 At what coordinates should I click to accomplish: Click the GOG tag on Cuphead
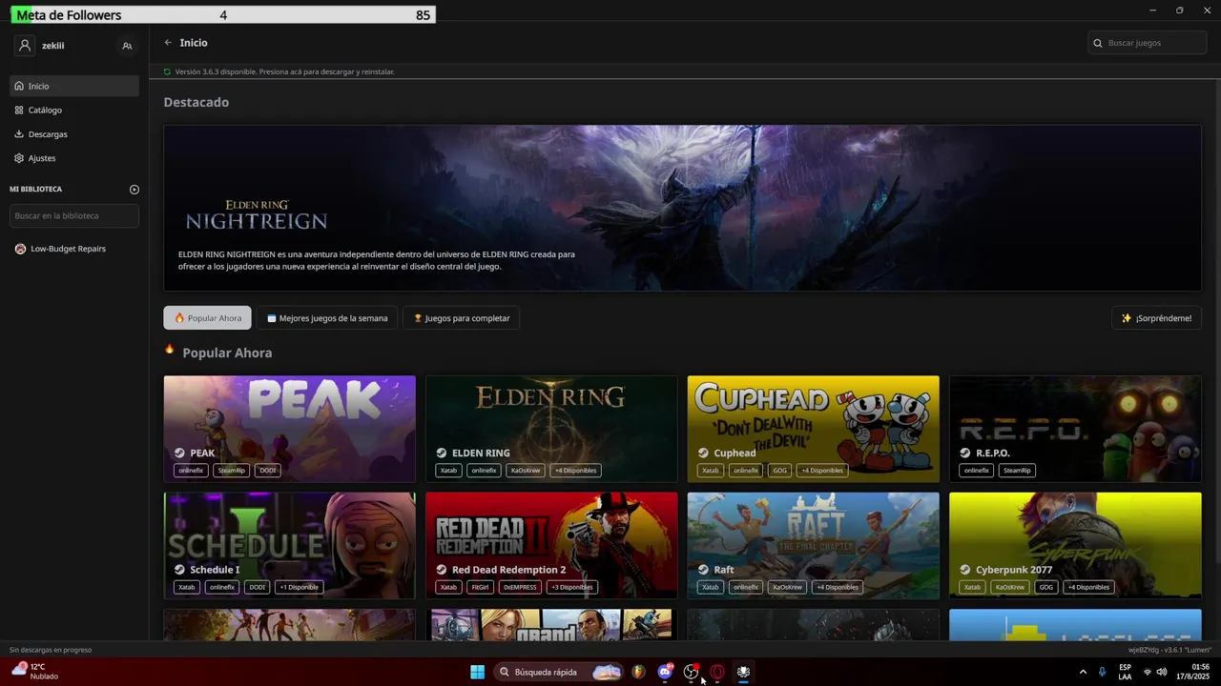pyautogui.click(x=780, y=471)
